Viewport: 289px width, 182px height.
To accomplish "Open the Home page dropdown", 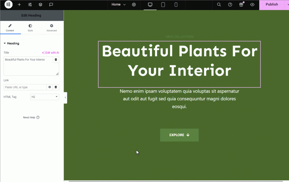I will [118, 5].
